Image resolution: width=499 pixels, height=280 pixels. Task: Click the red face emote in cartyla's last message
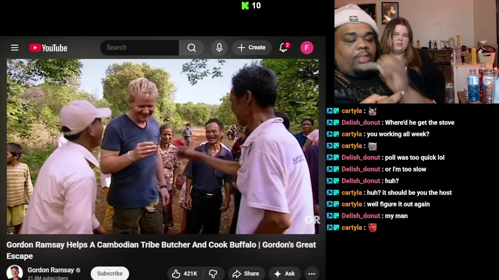[372, 227]
